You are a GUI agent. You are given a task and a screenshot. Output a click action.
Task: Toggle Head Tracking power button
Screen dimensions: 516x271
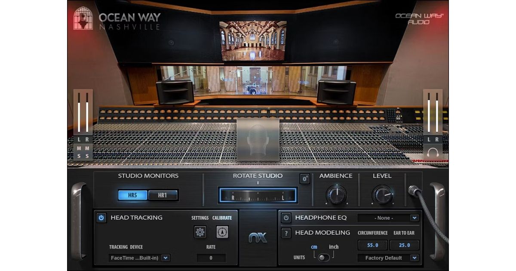pos(101,218)
